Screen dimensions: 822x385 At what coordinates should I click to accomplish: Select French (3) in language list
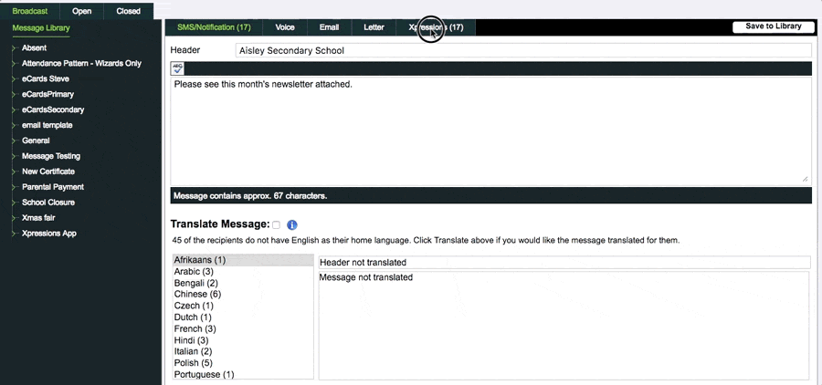(243, 329)
